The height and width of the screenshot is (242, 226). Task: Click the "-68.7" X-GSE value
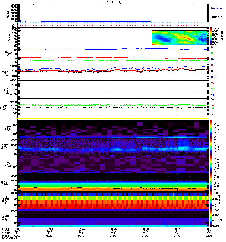tap(209, 229)
